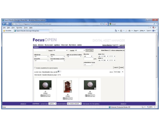Open the brand dropdown

point(60,50)
